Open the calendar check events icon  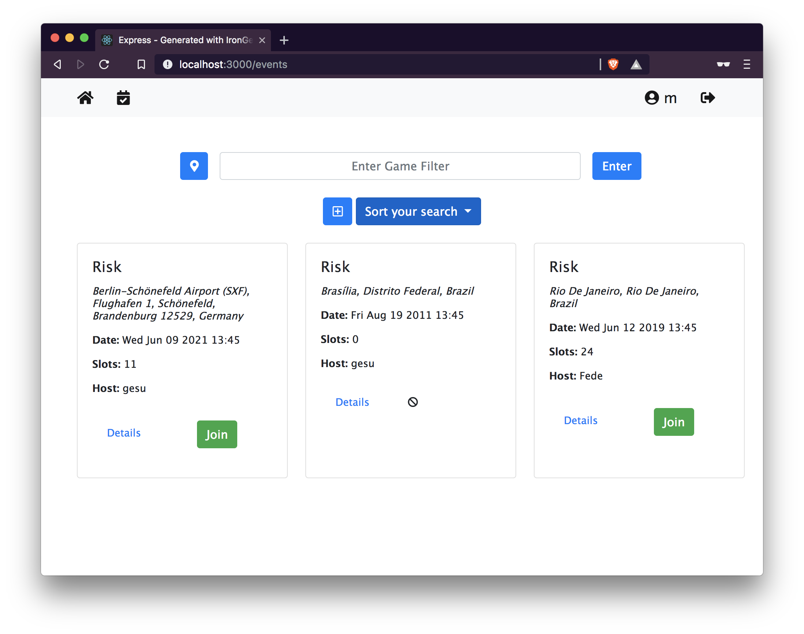[x=123, y=98]
